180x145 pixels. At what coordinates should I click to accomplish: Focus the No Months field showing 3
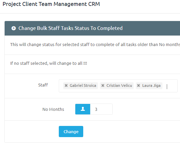coord(101,109)
